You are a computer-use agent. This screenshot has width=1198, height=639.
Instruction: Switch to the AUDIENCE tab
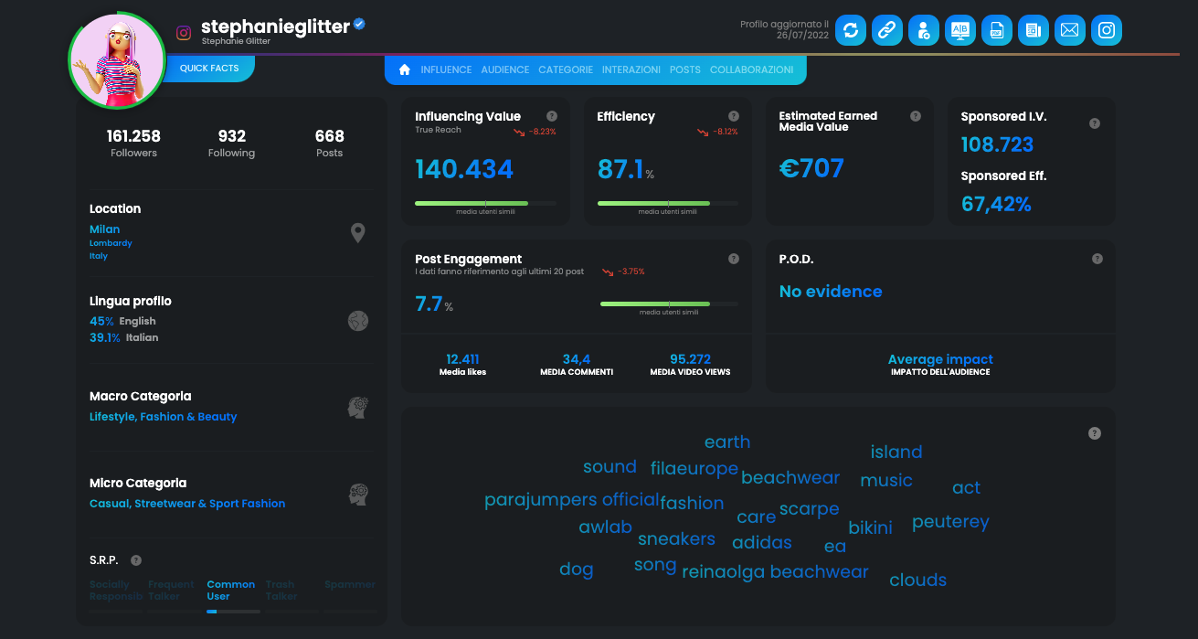pyautogui.click(x=504, y=69)
